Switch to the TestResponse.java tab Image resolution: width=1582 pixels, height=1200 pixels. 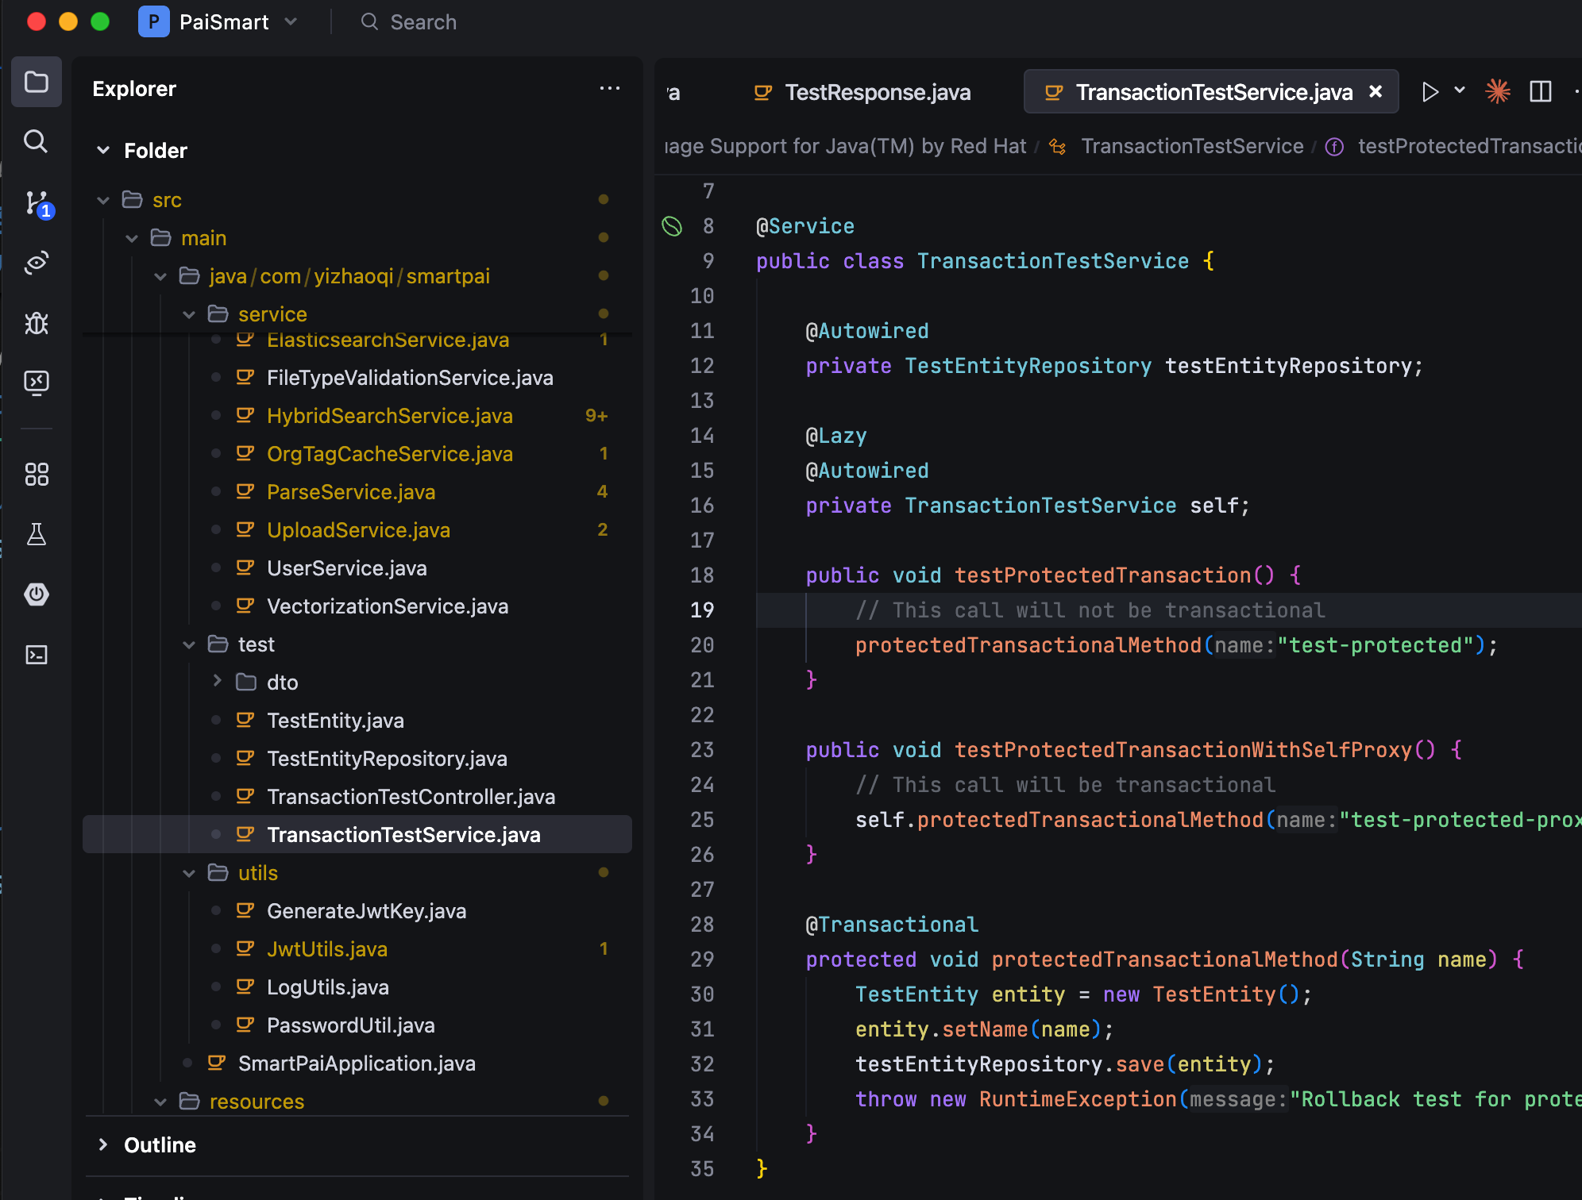click(877, 93)
